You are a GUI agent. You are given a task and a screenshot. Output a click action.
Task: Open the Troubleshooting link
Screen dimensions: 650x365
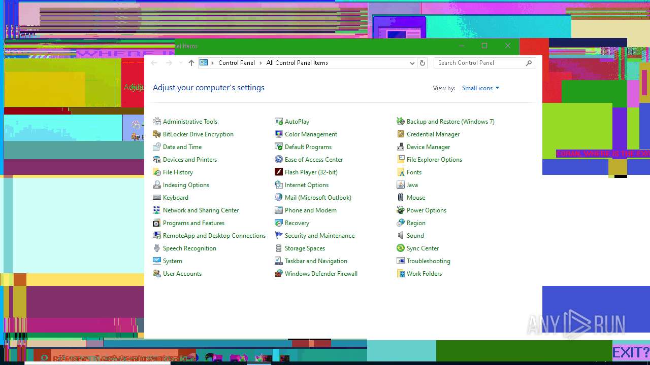[x=429, y=261]
